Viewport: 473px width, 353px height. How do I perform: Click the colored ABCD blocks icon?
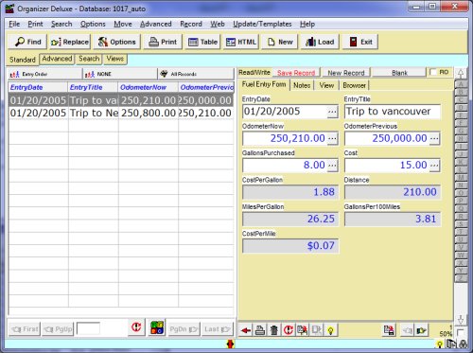tap(157, 327)
